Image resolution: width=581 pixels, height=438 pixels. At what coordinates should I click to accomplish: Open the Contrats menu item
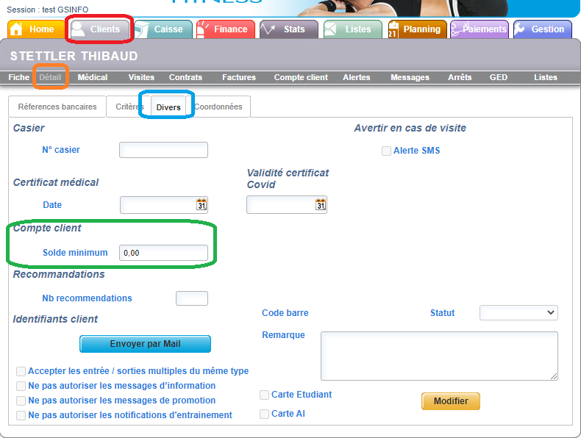point(185,77)
